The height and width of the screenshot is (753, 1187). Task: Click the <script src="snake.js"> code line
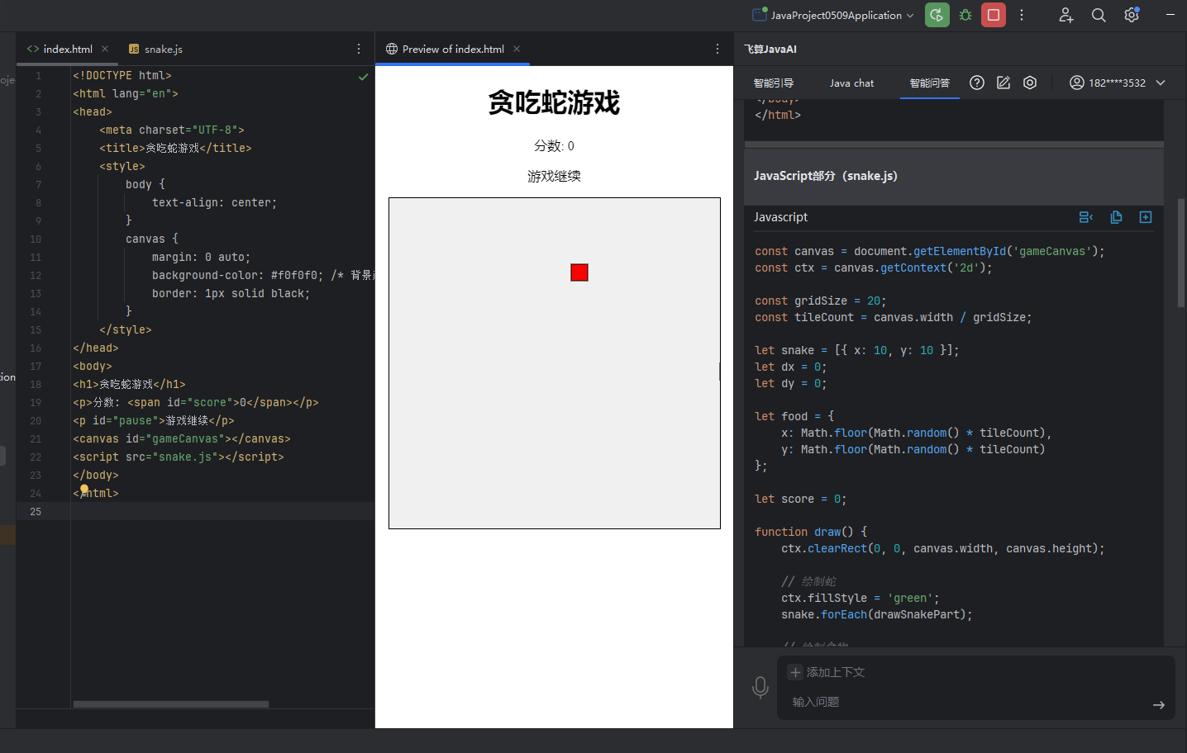(x=179, y=457)
